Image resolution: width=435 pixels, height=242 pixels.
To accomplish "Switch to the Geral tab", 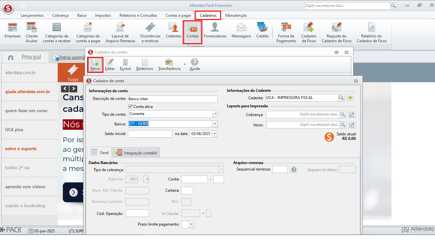I will point(100,153).
